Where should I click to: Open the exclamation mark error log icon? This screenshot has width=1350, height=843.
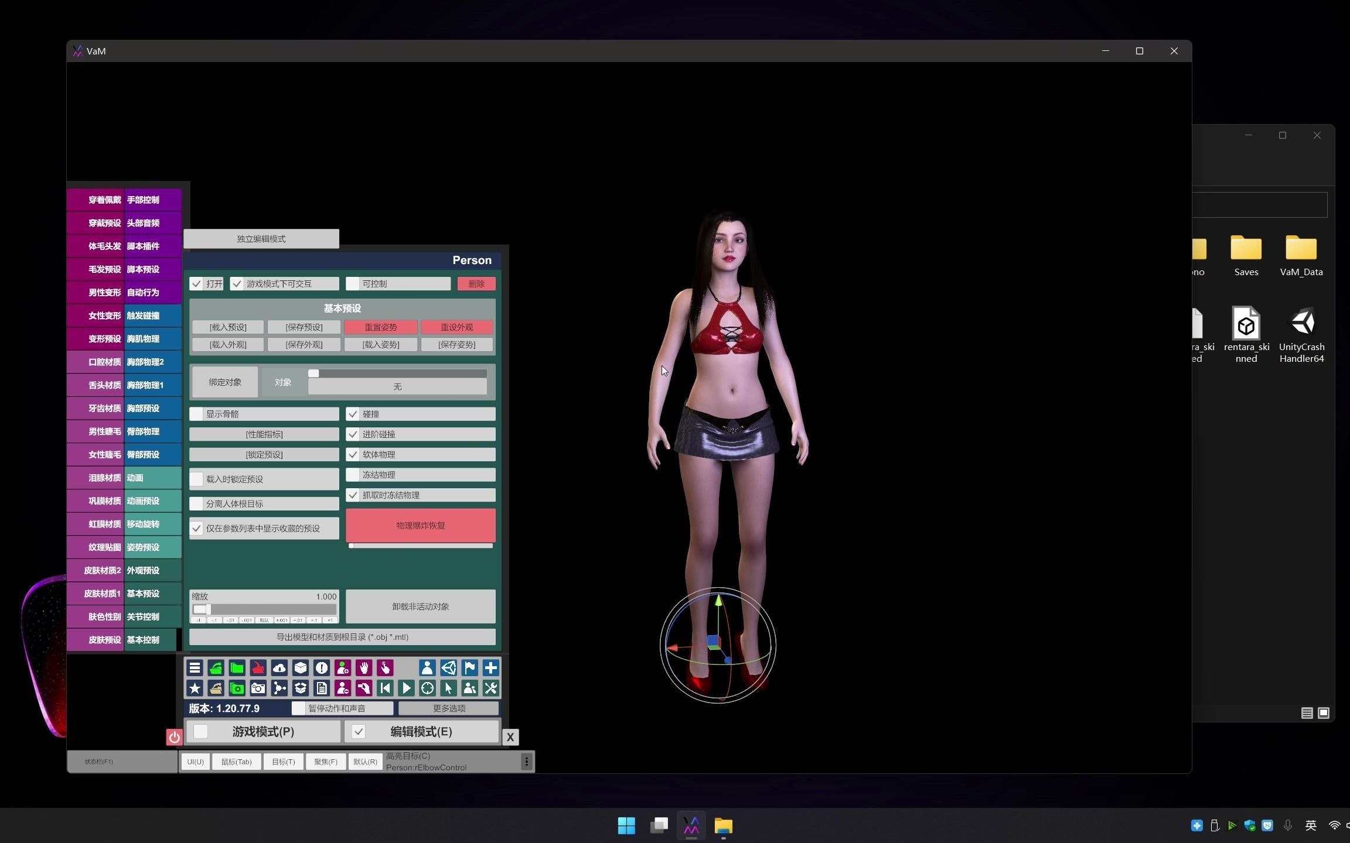(322, 668)
